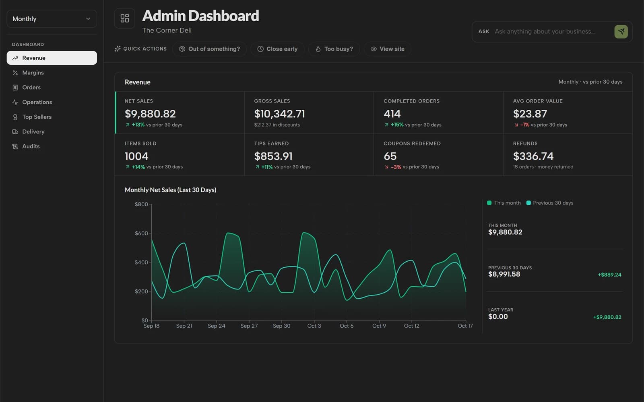Toggle This month series in chart legend
The height and width of the screenshot is (402, 644).
click(504, 203)
